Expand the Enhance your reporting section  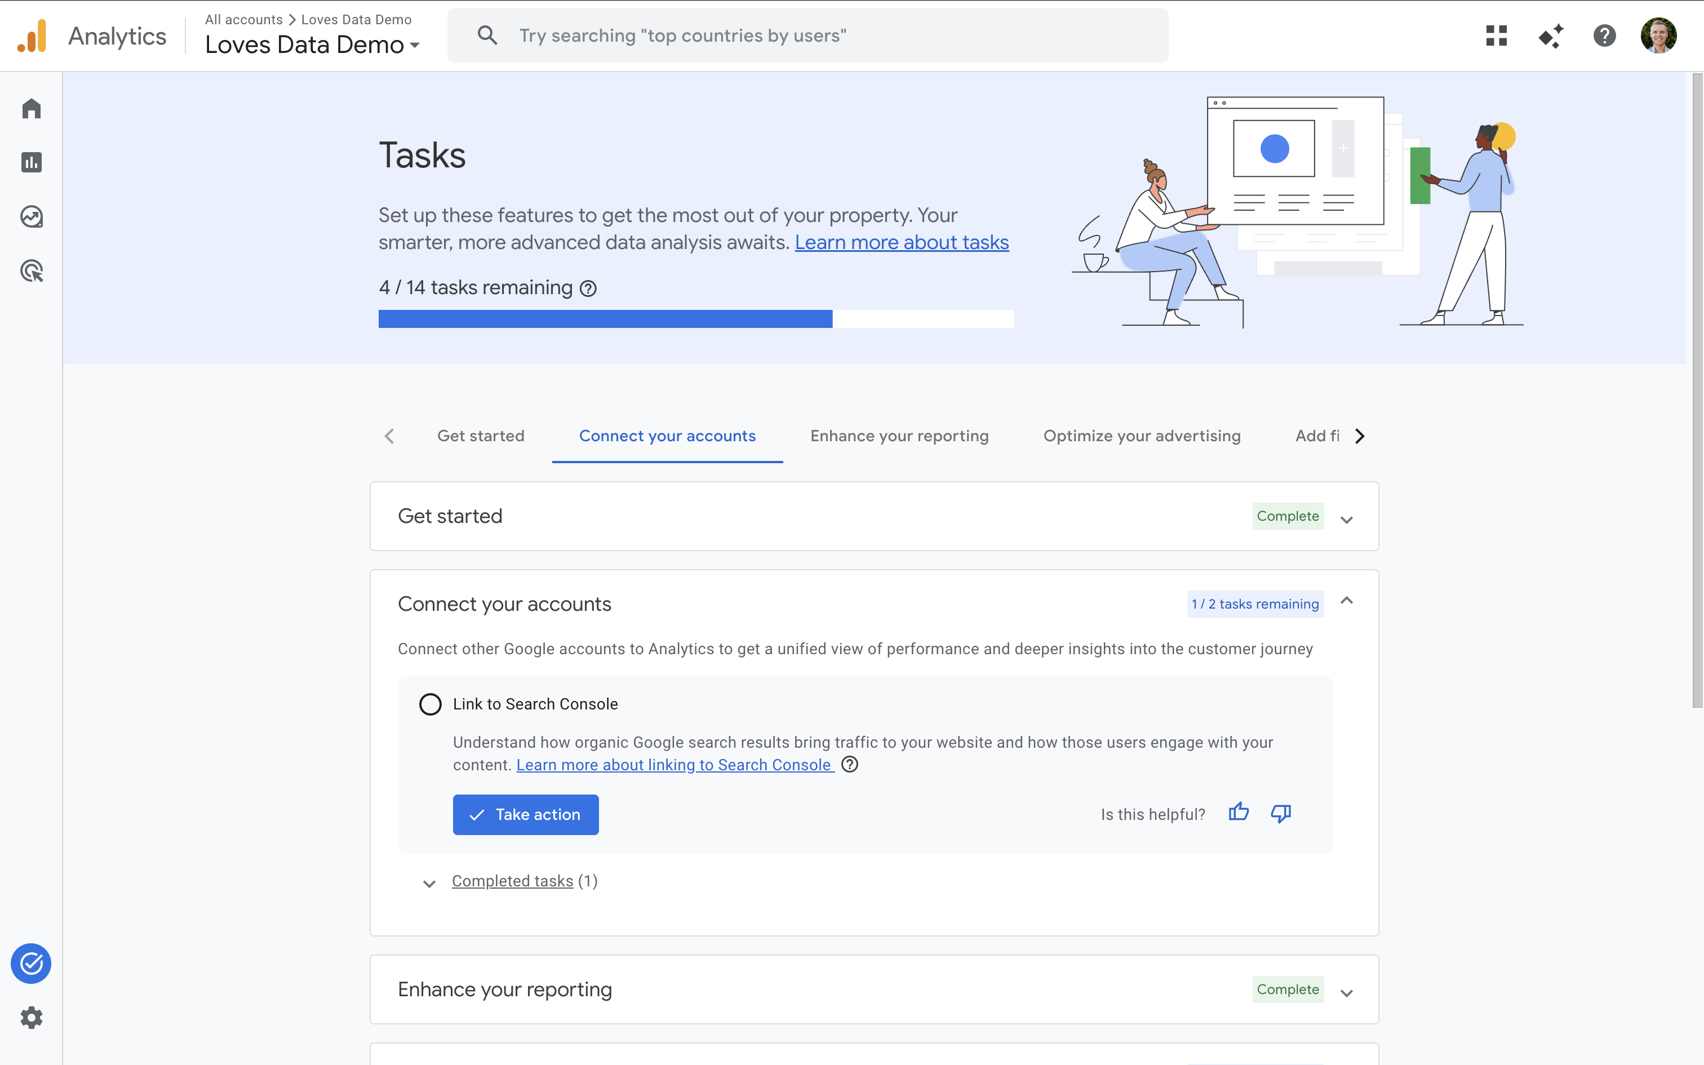point(1346,992)
